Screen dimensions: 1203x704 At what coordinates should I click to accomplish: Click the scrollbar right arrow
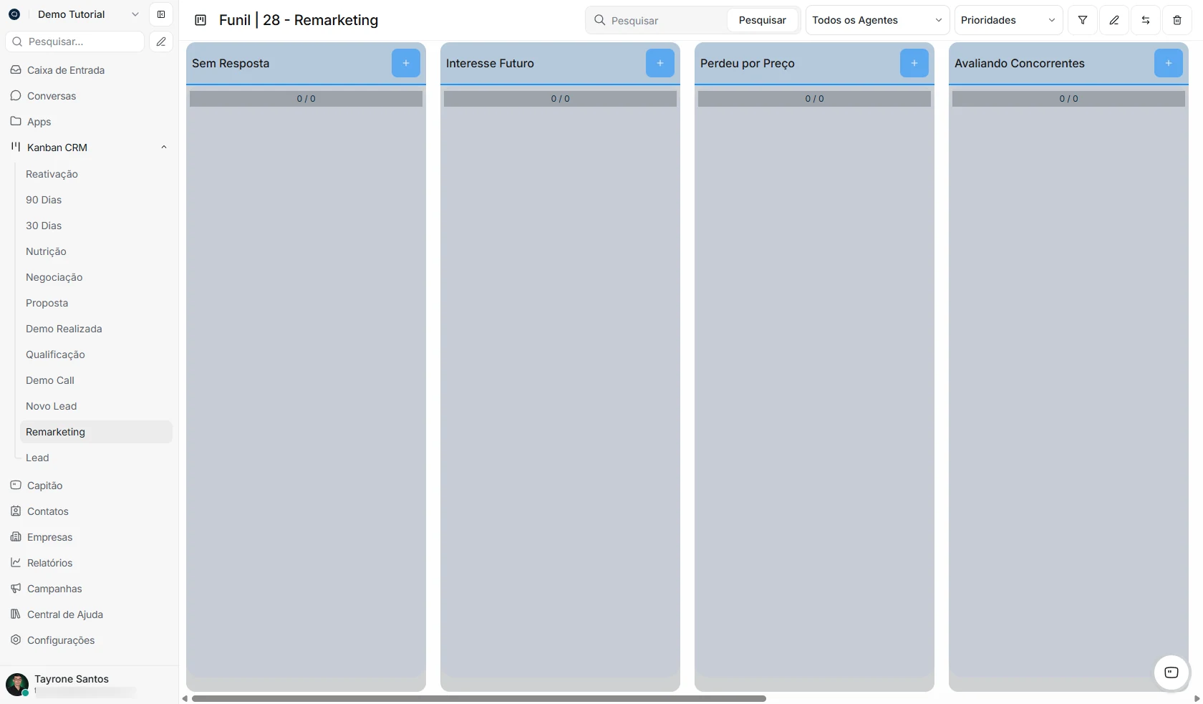coord(1197,698)
